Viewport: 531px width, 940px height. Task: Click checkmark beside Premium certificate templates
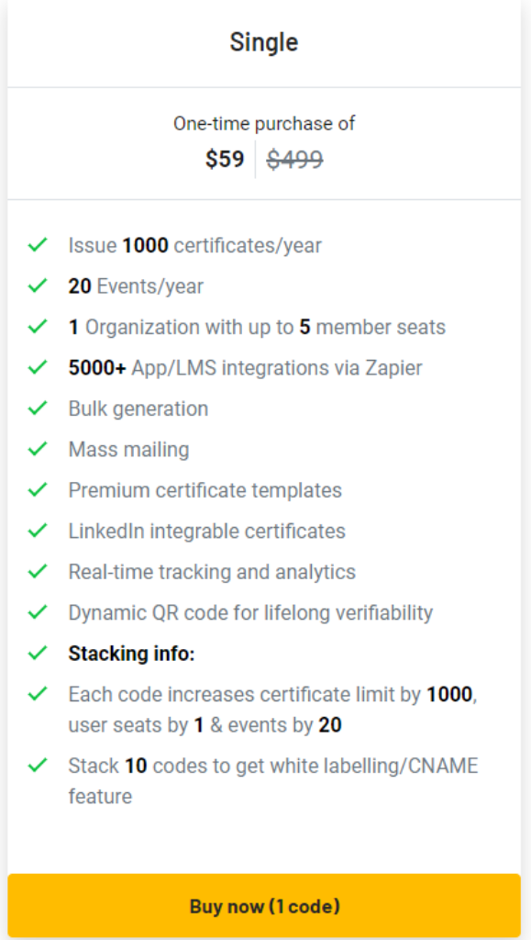[x=38, y=489]
